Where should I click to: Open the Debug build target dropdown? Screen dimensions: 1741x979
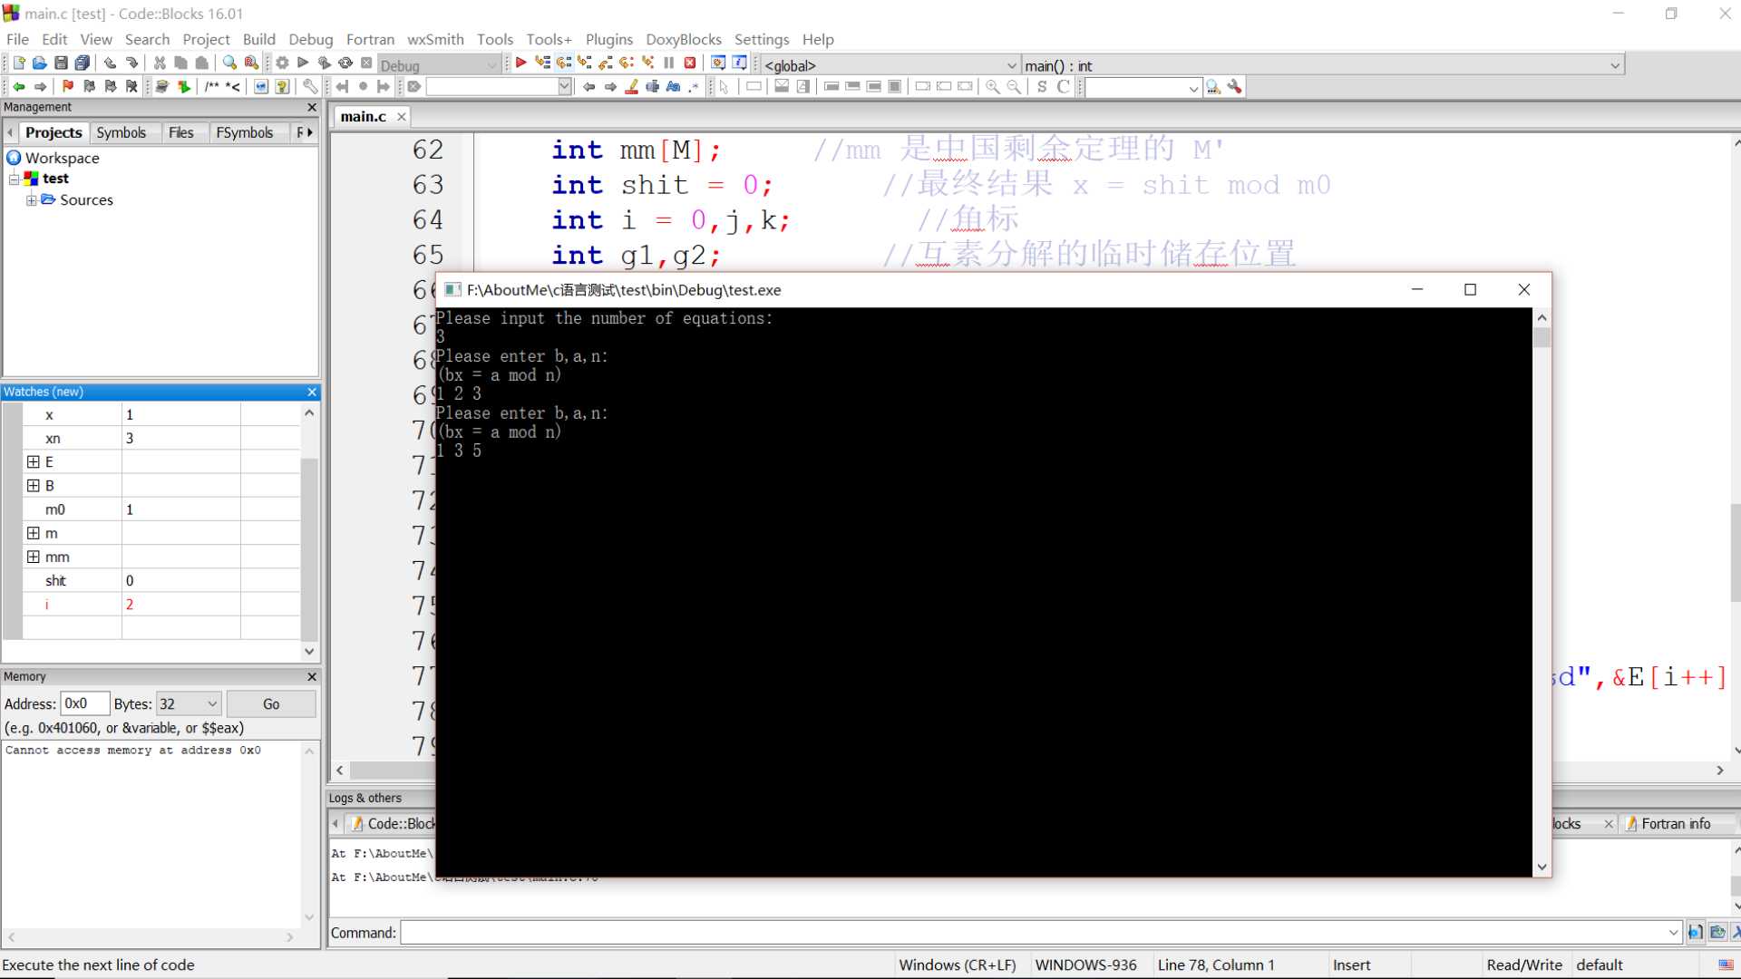[492, 65]
